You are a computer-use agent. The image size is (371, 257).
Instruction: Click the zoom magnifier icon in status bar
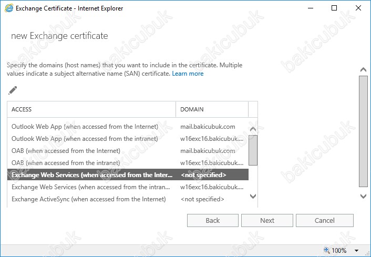326,250
